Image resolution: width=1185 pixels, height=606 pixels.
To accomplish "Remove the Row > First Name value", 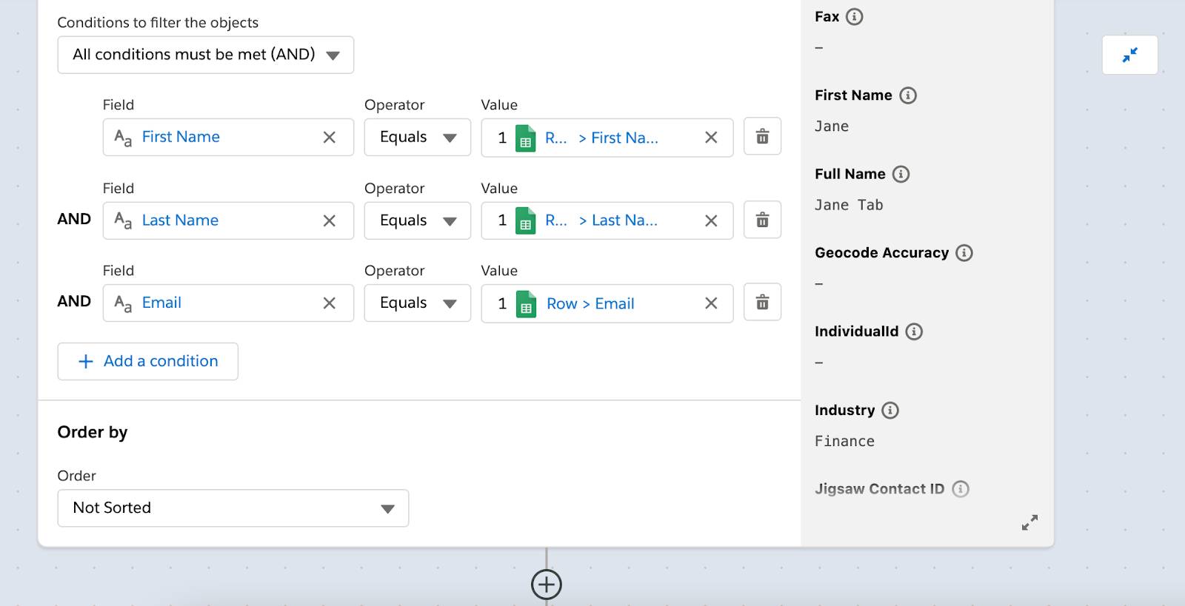I will pyautogui.click(x=711, y=137).
